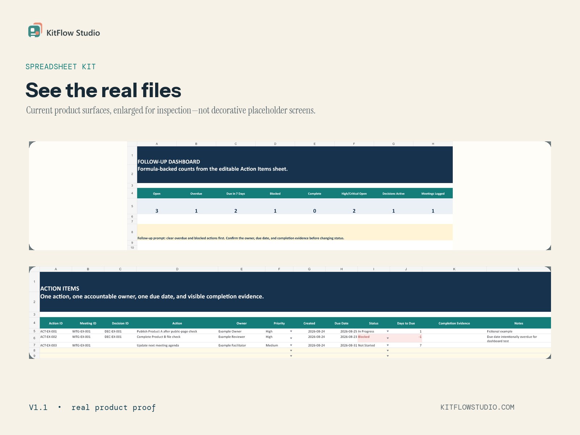The height and width of the screenshot is (435, 580).
Task: Click the Meetings Logged header
Action: pyautogui.click(x=433, y=194)
